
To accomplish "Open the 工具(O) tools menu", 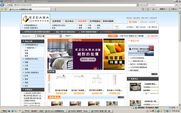I will (x=173, y=9).
